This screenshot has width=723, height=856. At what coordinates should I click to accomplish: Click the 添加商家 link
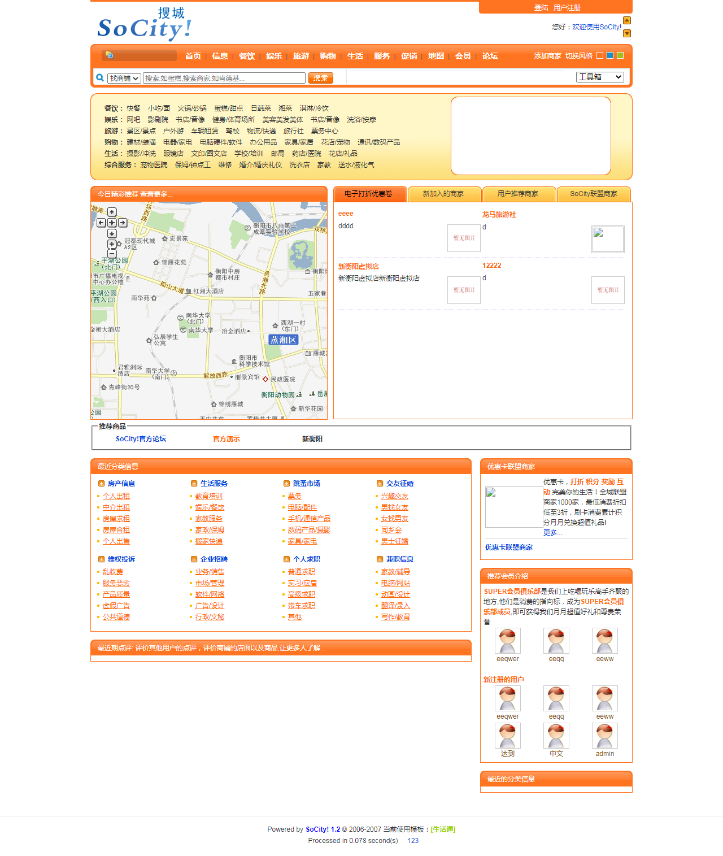click(548, 56)
